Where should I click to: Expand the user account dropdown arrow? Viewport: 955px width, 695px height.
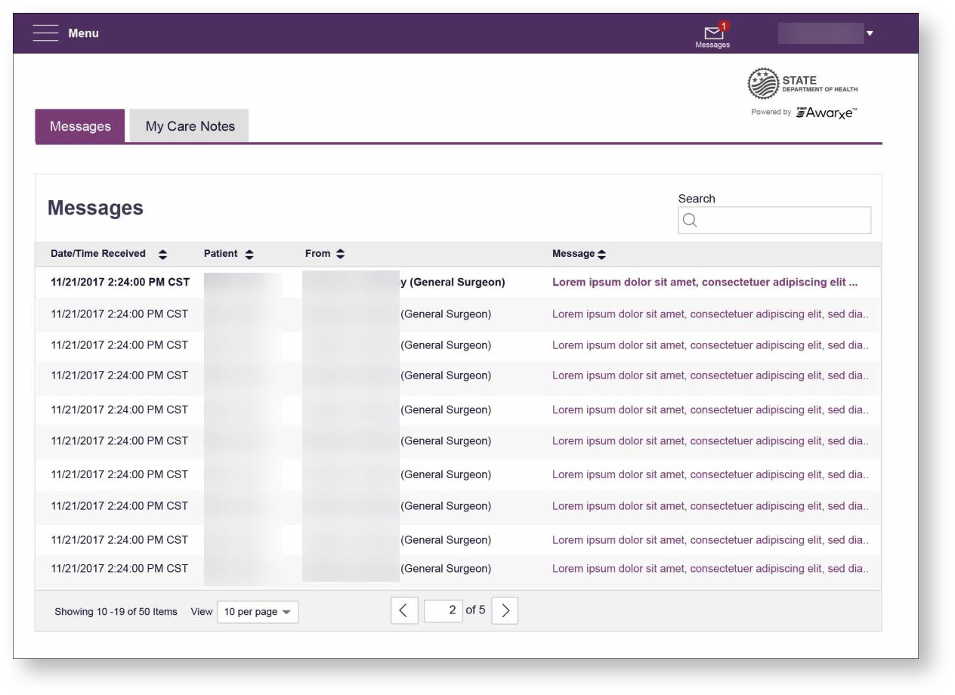870,33
